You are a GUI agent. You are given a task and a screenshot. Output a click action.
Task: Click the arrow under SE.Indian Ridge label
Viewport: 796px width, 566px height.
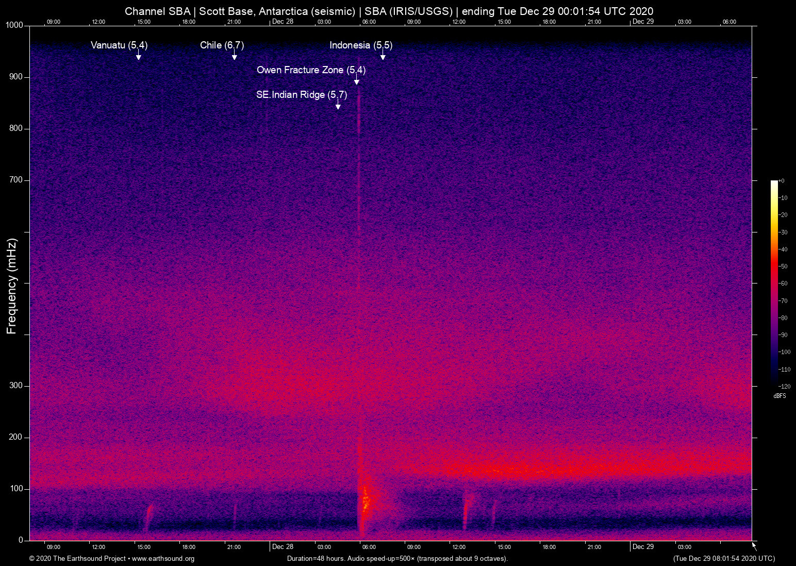coord(338,105)
